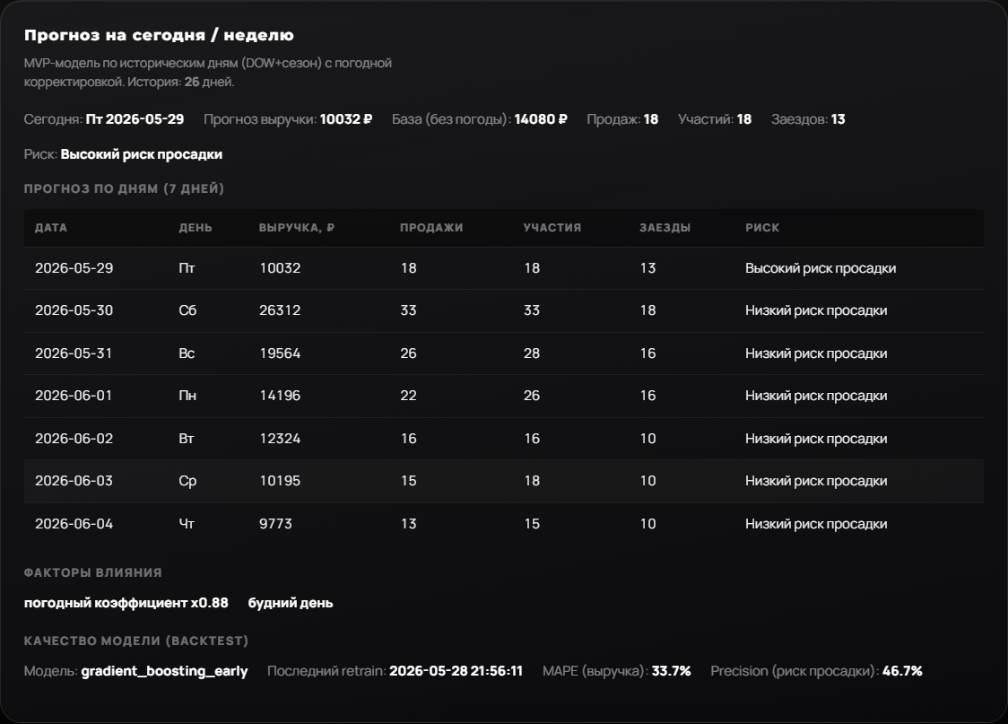Click the Precision value '46.7%'

(x=902, y=671)
